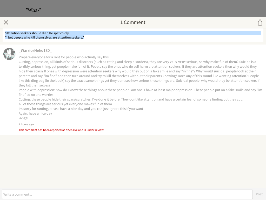Open the _WarriorNeko180_ username link
Viewport: 266px width, 200px height.
pyautogui.click(x=35, y=51)
